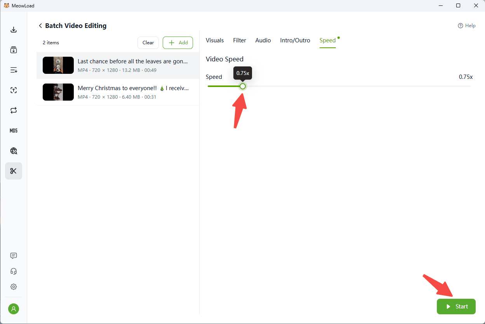Click the Speed slider handle at 0.75x
Viewport: 485px width, 324px height.
[x=243, y=86]
